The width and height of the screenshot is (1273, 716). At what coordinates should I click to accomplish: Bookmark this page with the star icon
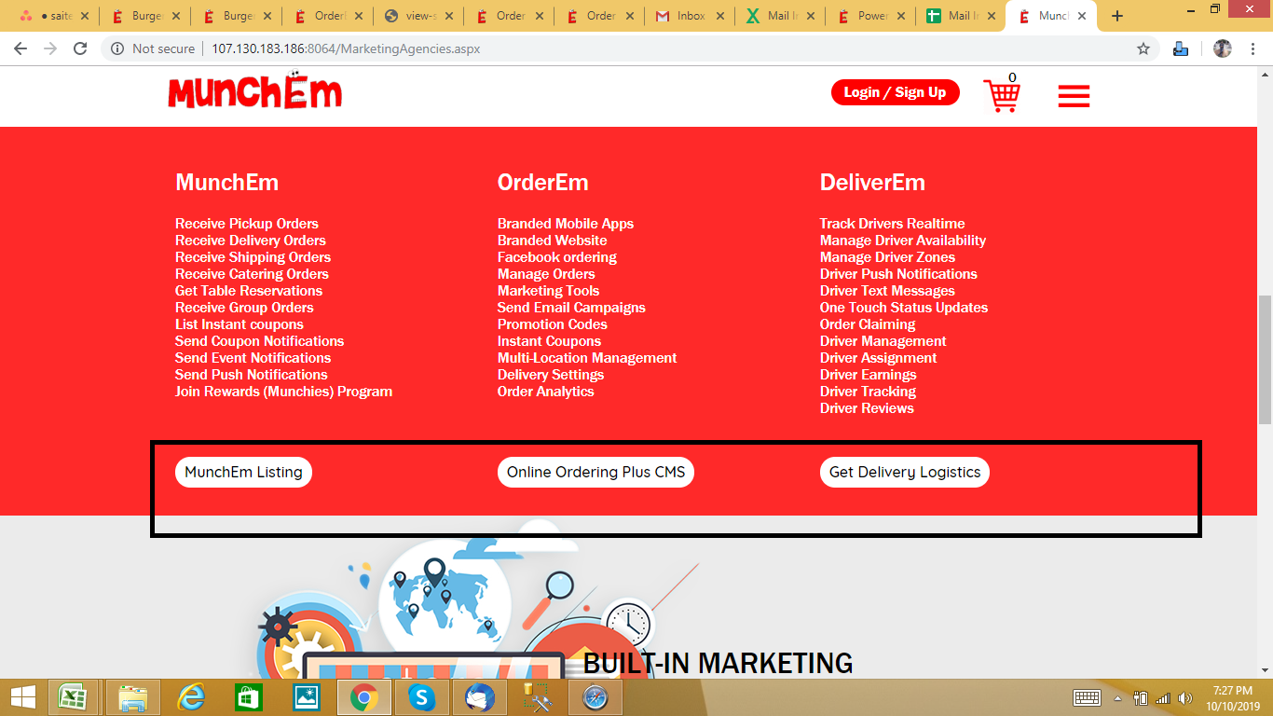[x=1143, y=48]
